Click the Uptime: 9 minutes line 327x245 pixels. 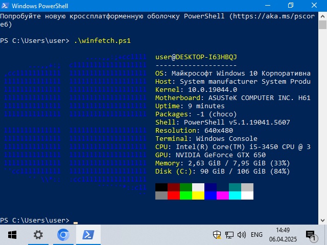click(190, 106)
